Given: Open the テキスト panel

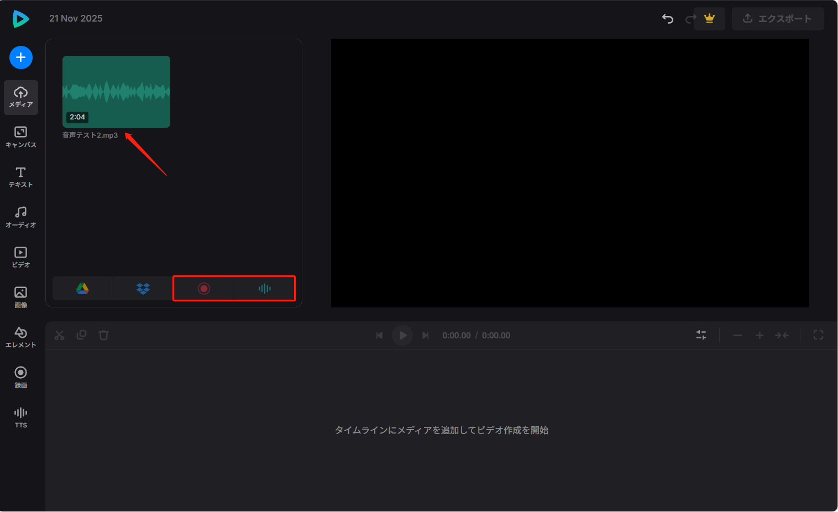Looking at the screenshot, I should point(20,177).
